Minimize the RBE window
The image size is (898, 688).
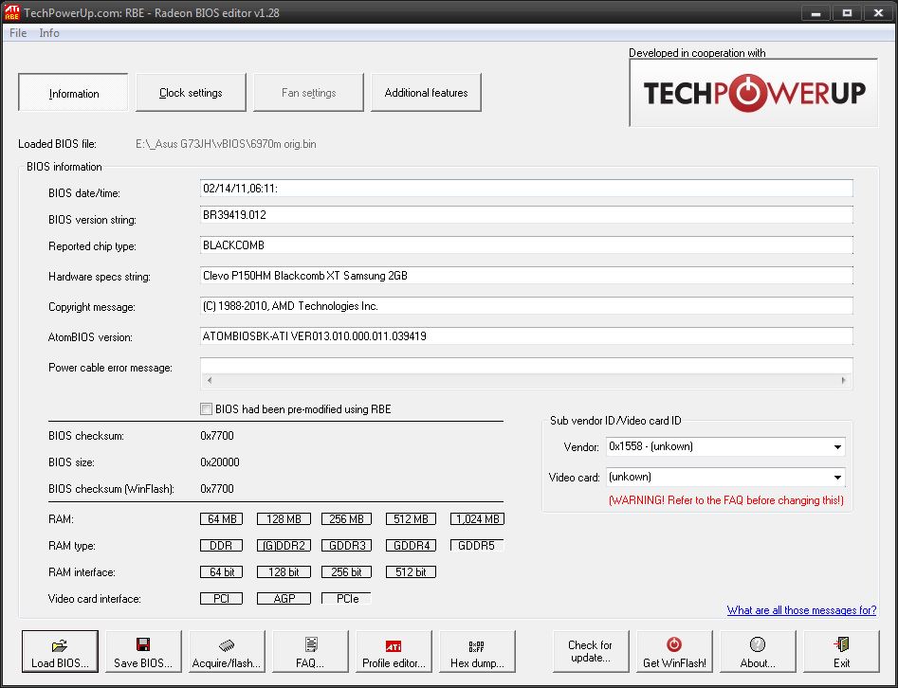(816, 12)
